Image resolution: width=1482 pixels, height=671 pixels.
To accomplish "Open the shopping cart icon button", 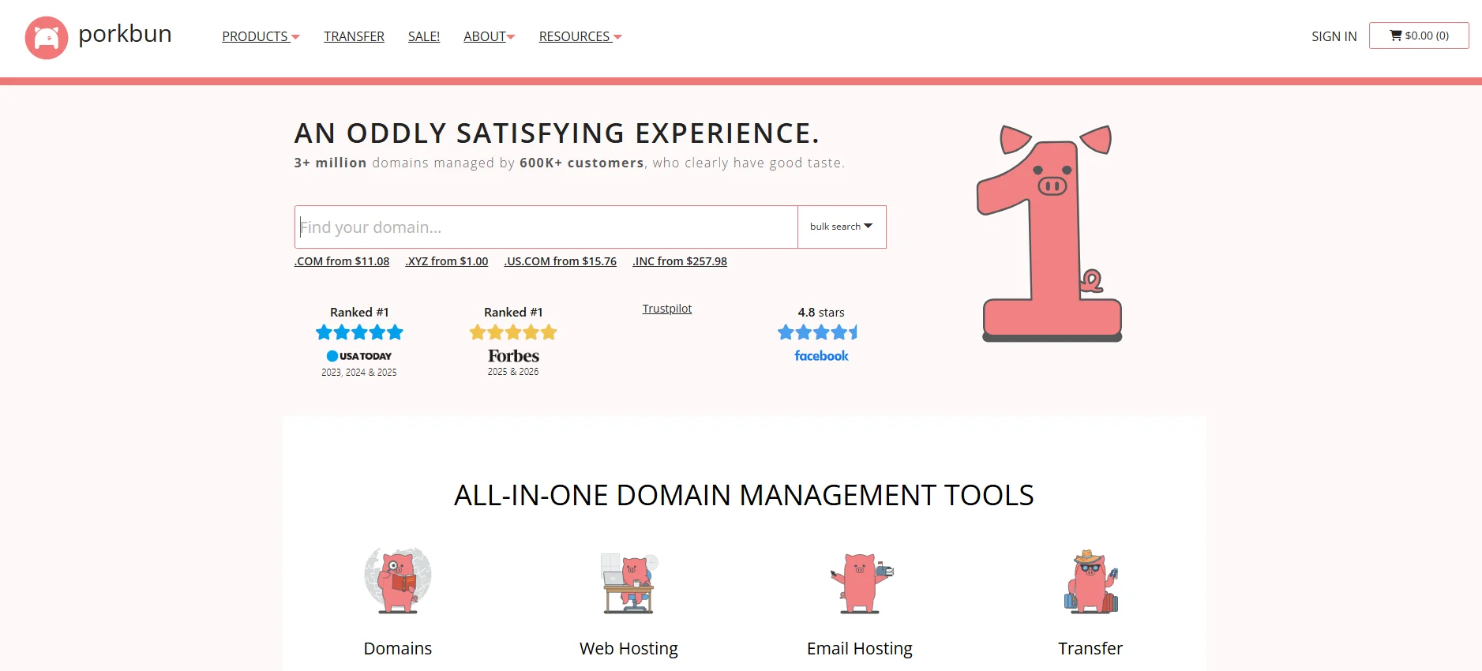I will tap(1419, 36).
